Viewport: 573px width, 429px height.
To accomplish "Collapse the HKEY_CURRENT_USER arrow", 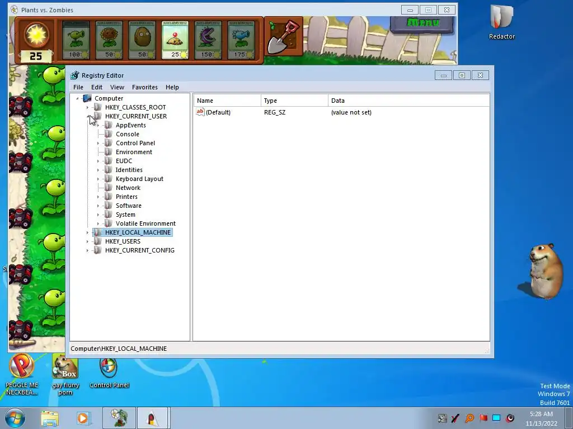I will pos(88,116).
